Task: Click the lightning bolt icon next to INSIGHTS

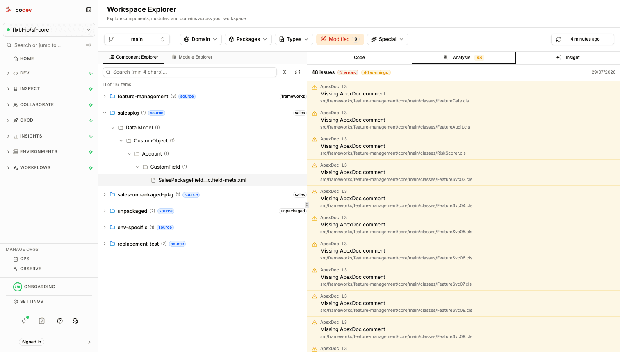Action: [91, 136]
